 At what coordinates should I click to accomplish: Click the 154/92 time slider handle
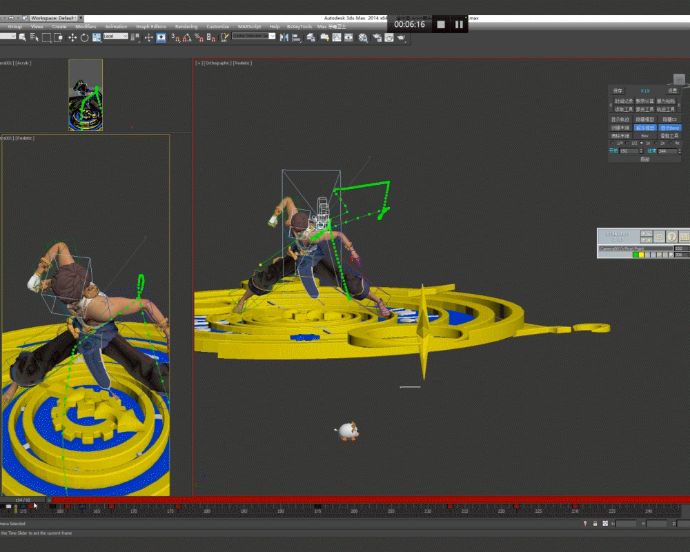23,500
